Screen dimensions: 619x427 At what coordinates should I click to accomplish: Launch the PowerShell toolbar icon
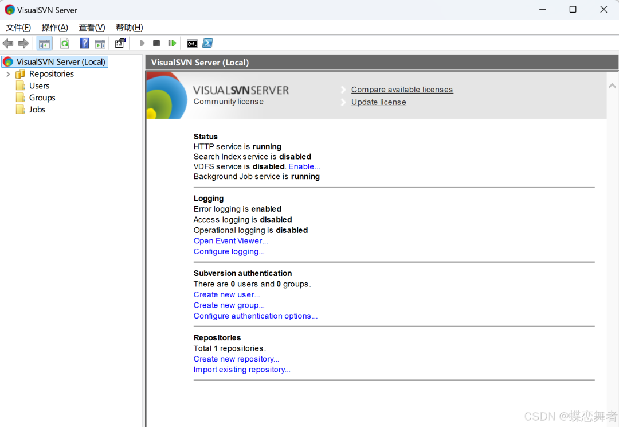click(x=207, y=43)
